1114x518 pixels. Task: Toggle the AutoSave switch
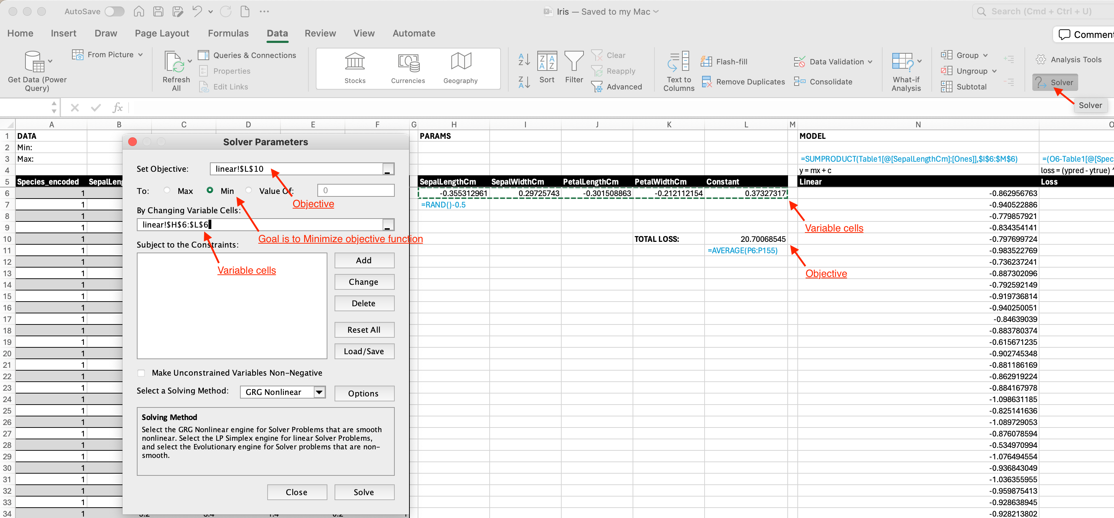pos(115,11)
